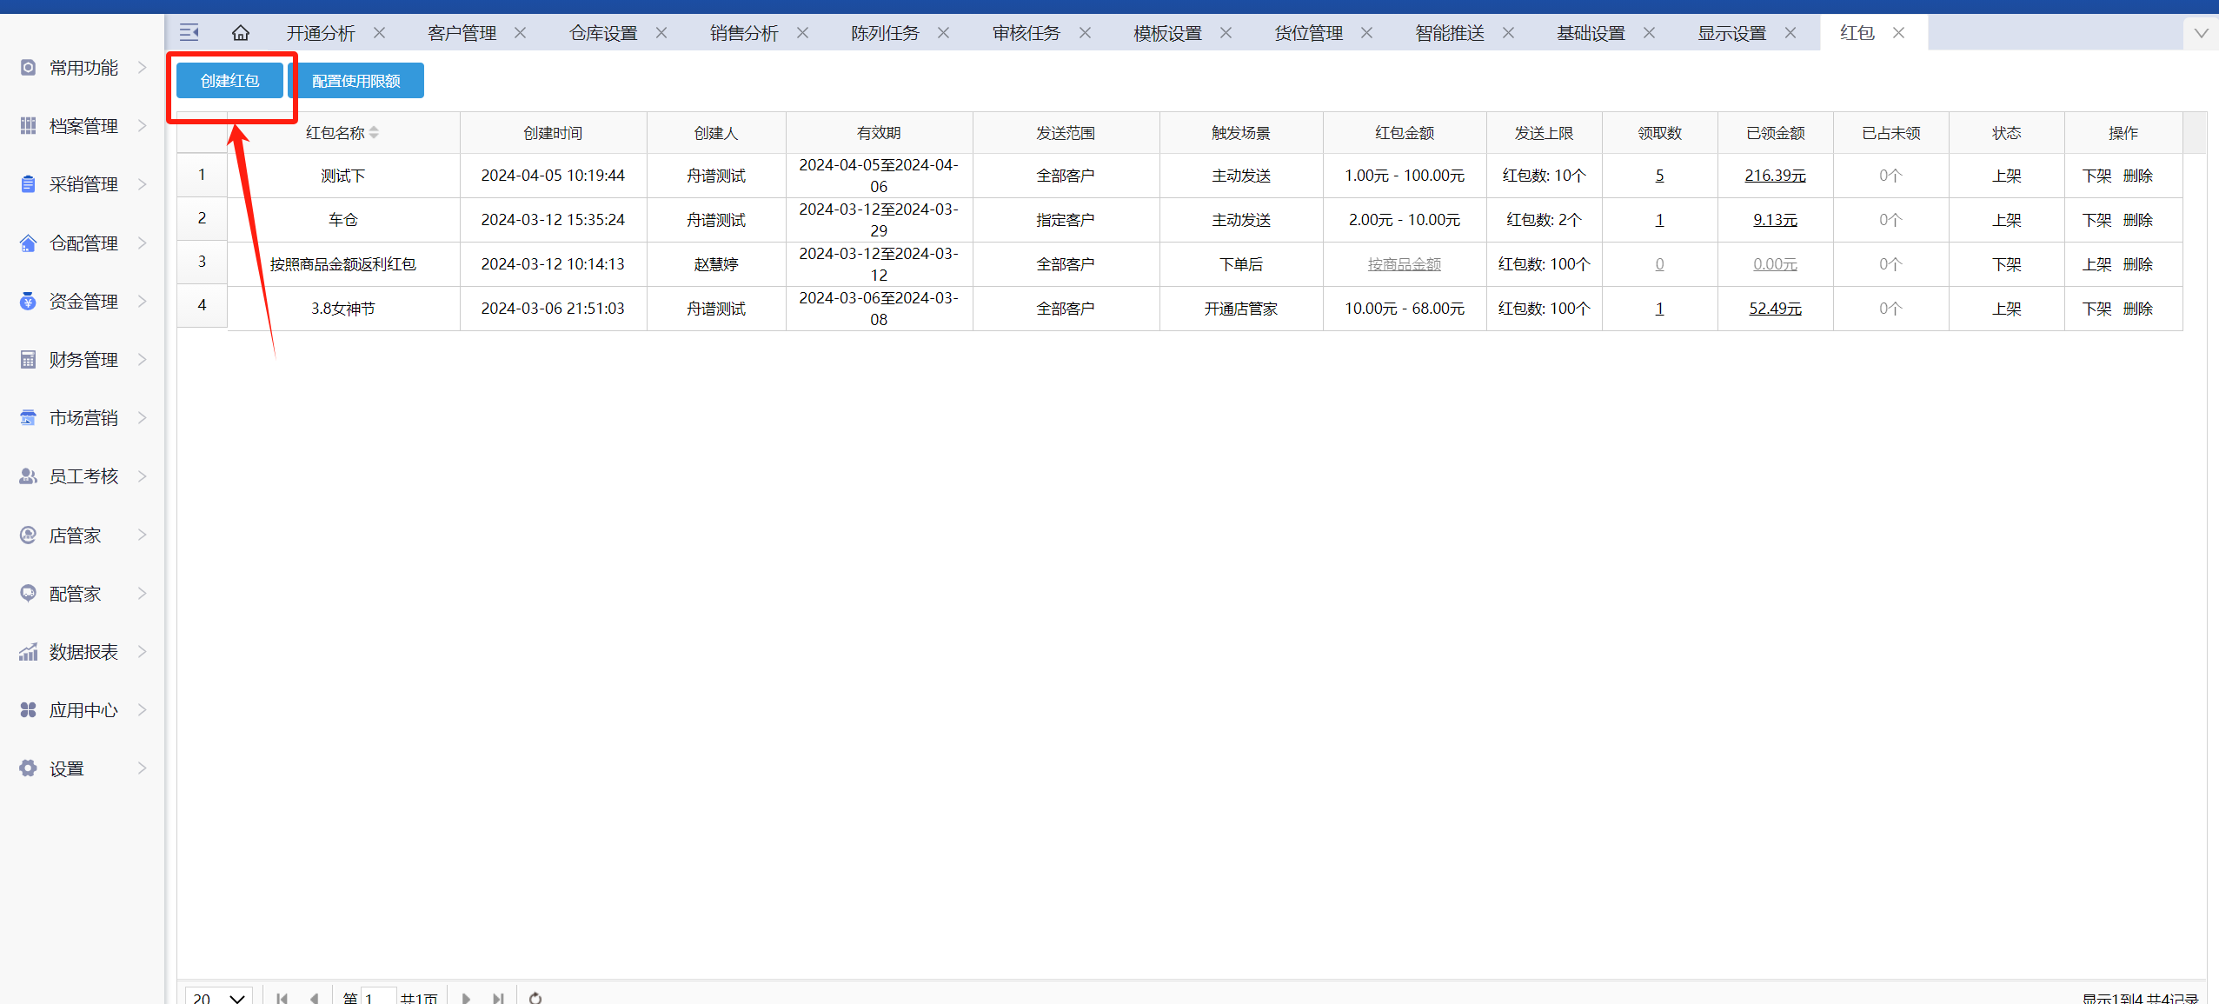Close the 智能推送 tab
The width and height of the screenshot is (2219, 1004).
1508,33
